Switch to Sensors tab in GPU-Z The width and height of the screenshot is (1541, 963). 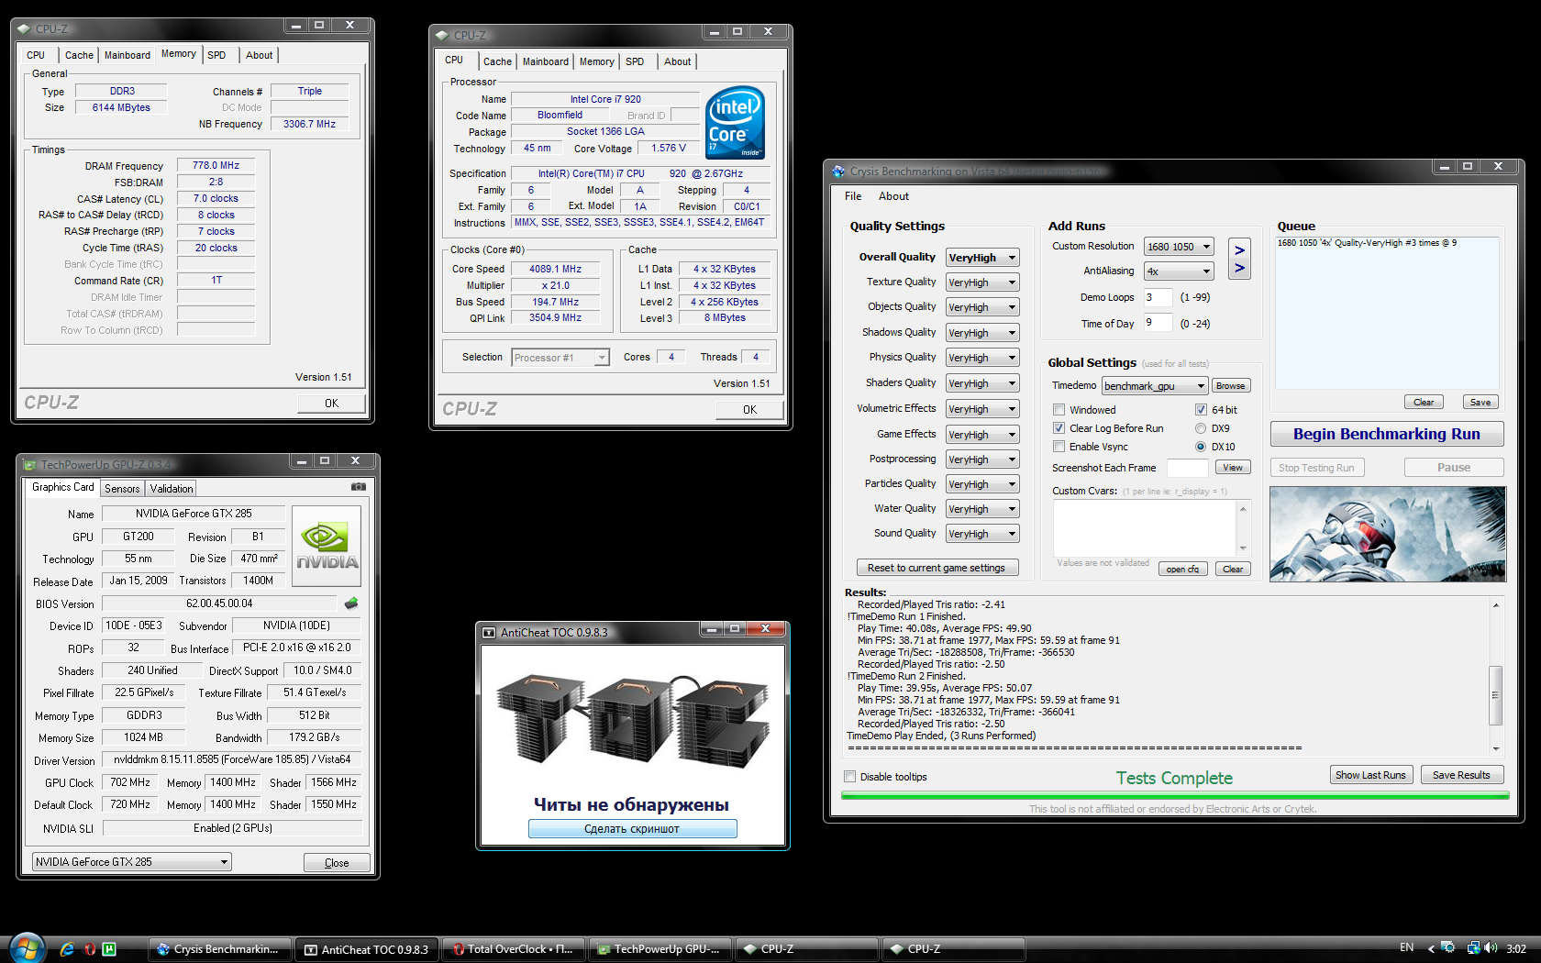pos(122,489)
